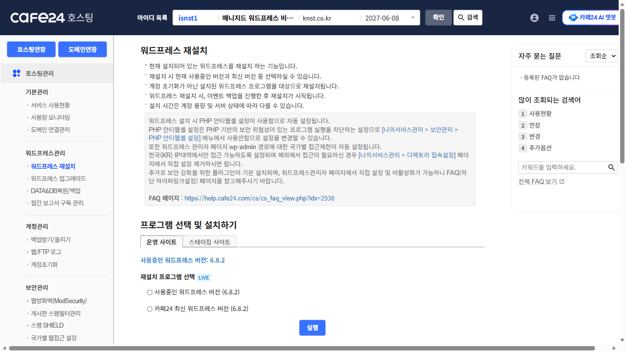Open 게시판 스팸필터관리 menu item
Viewport: 626px width, 352px height.
tap(55, 313)
